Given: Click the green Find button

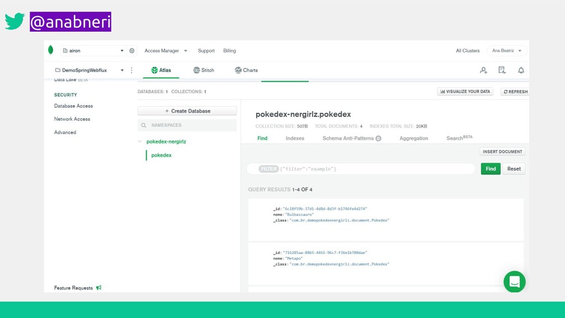Looking at the screenshot, I should coord(491,169).
